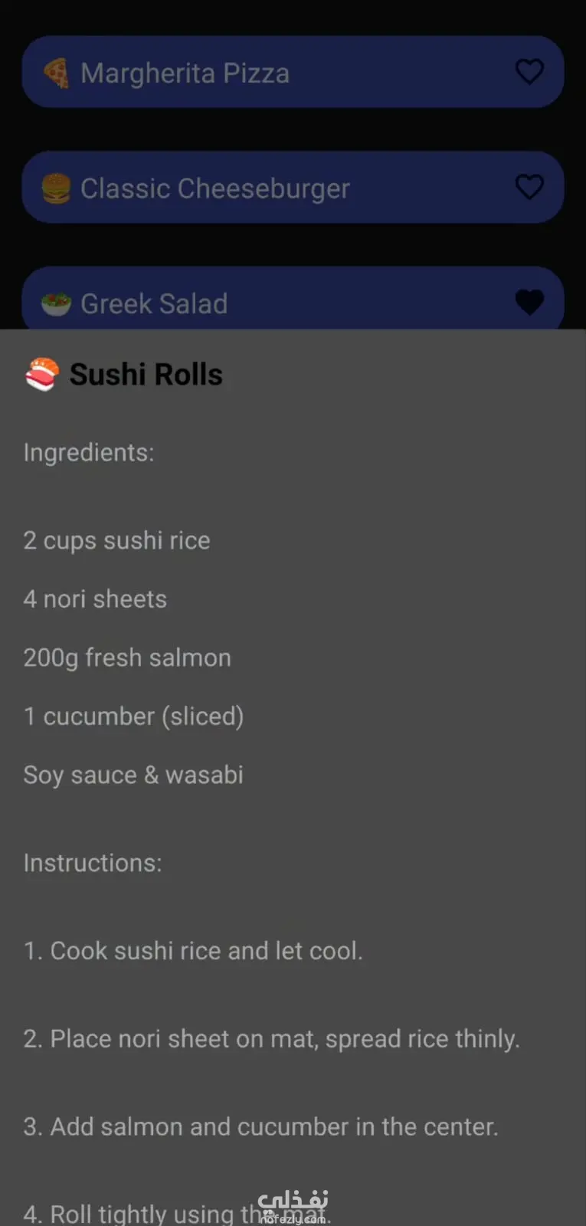Tap the "1 cucumber (sliced)" ingredient
The width and height of the screenshot is (586, 1226).
click(133, 716)
